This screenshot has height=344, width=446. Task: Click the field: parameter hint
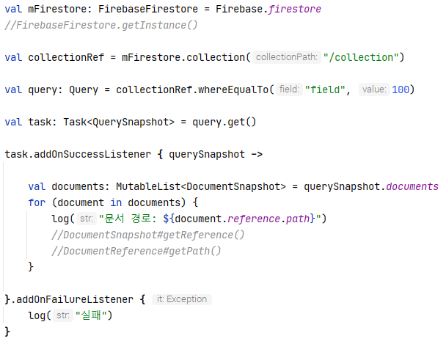pyautogui.click(x=289, y=89)
